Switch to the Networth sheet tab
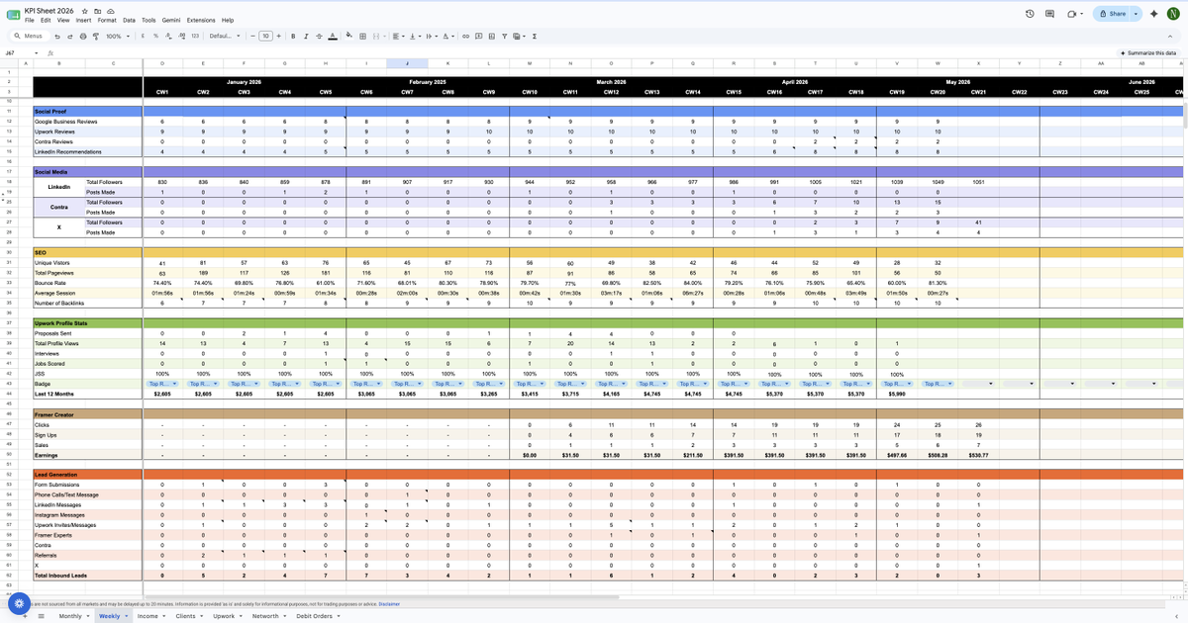 tap(265, 616)
